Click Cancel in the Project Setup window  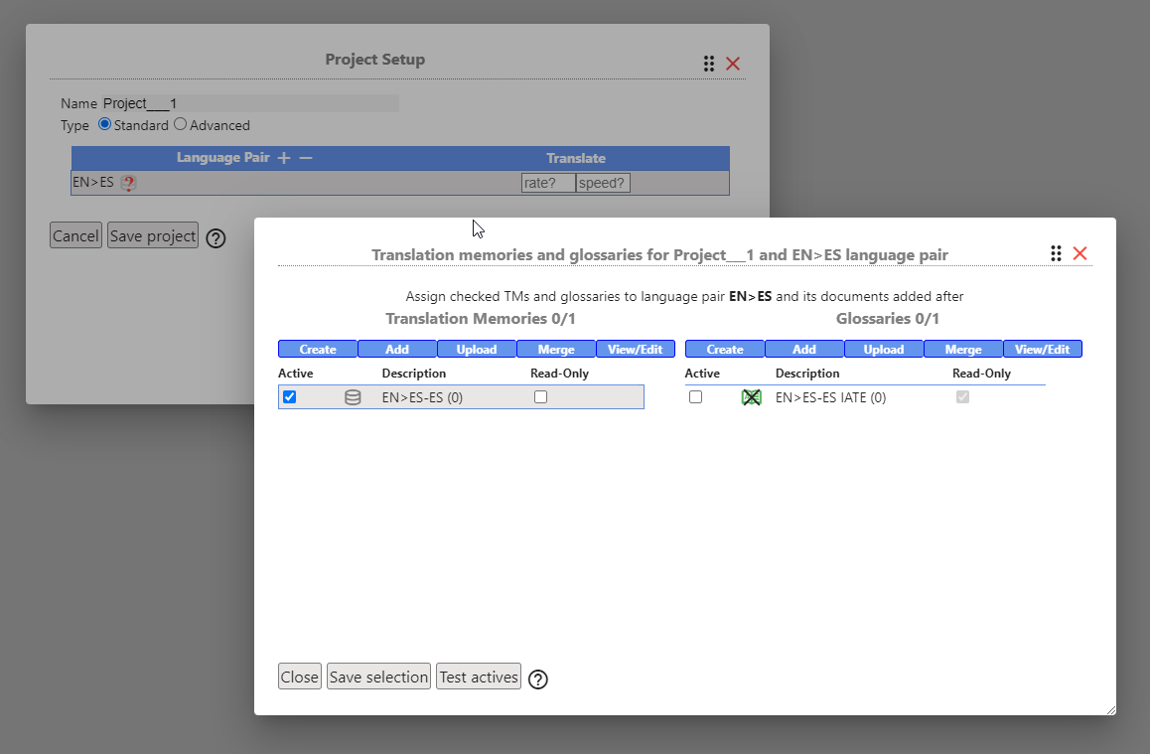[75, 236]
